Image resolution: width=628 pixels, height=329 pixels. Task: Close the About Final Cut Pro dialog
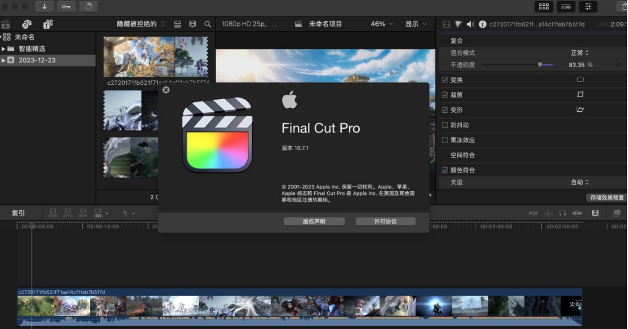pyautogui.click(x=166, y=90)
